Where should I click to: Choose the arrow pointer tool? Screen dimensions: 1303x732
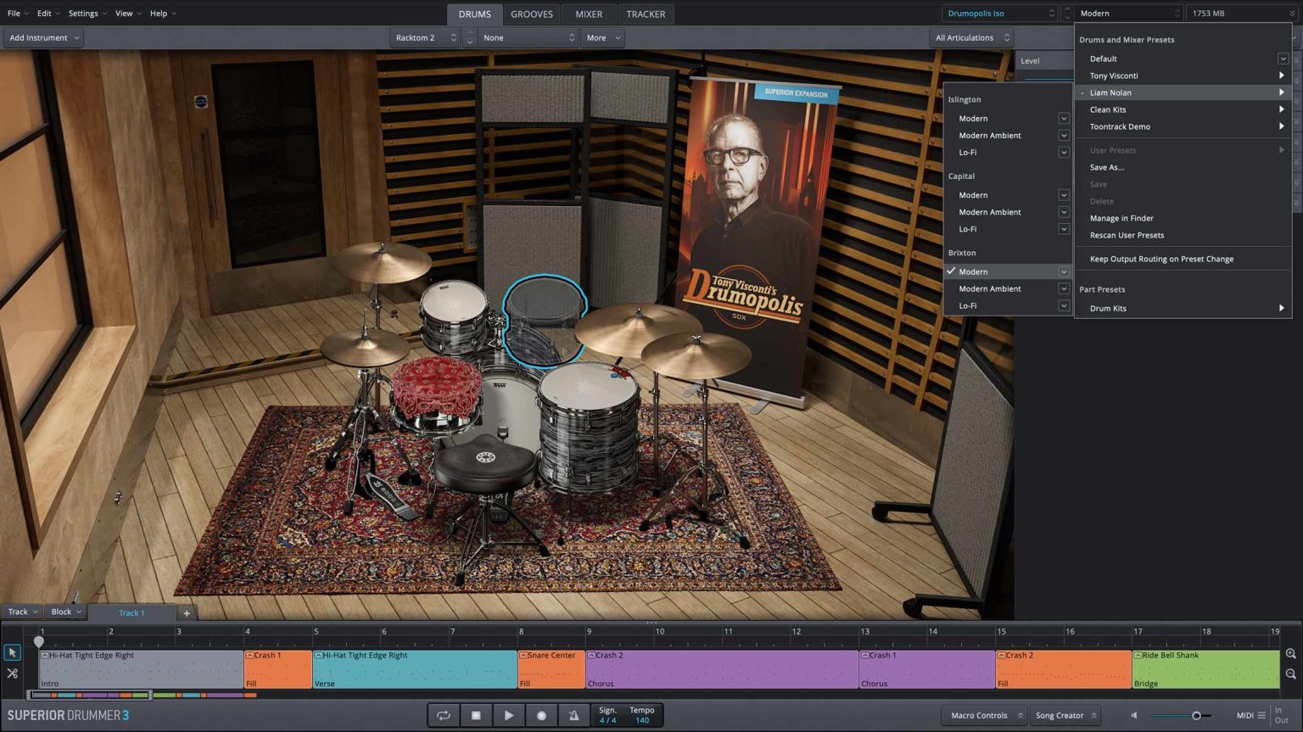click(x=12, y=652)
